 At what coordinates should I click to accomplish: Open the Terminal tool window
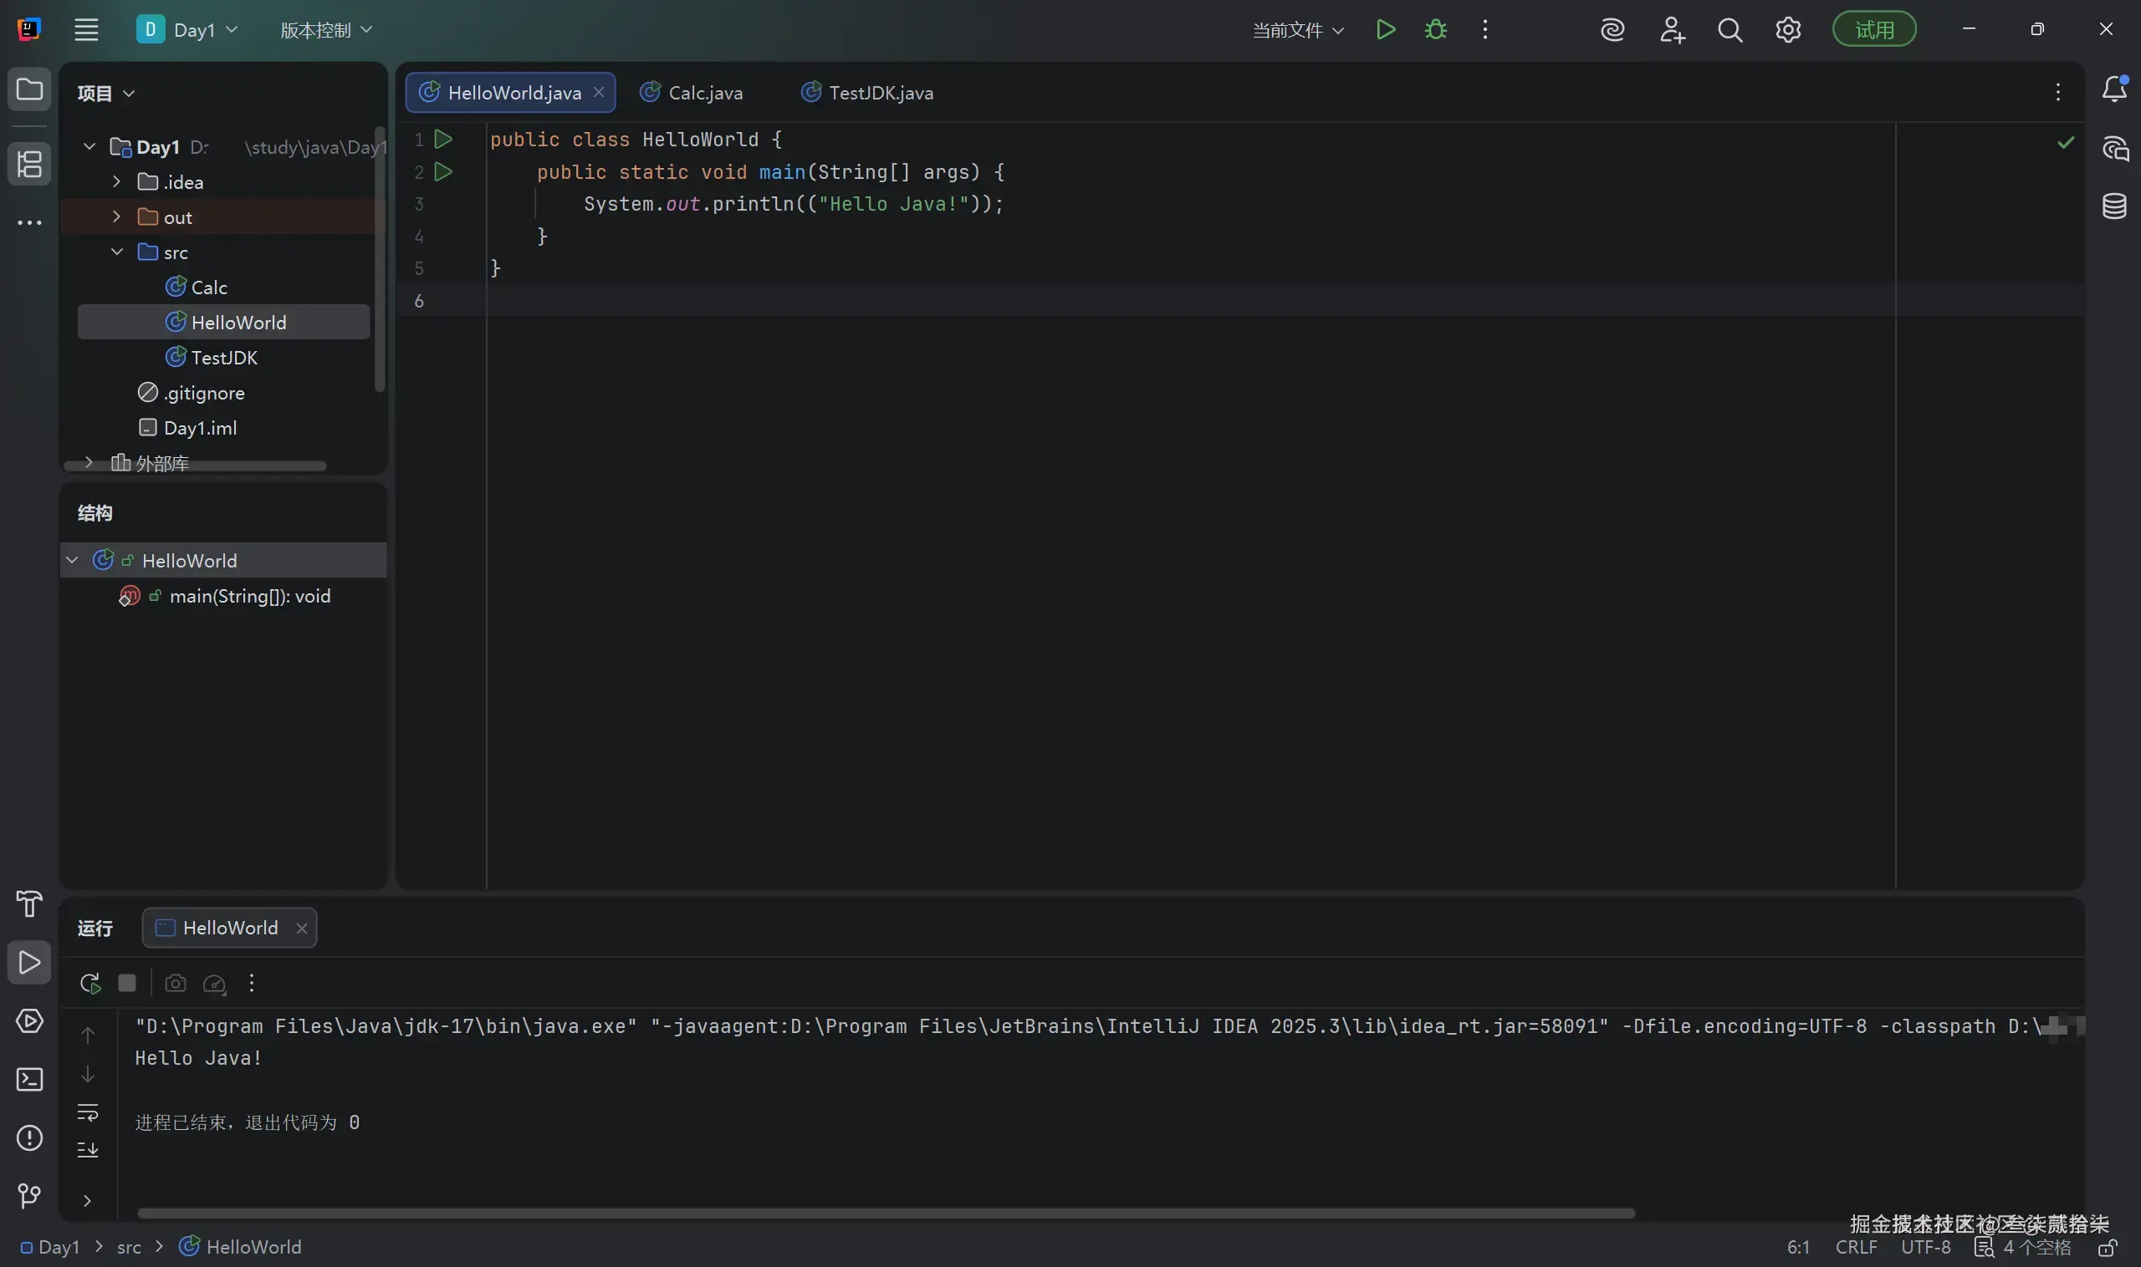coord(30,1080)
